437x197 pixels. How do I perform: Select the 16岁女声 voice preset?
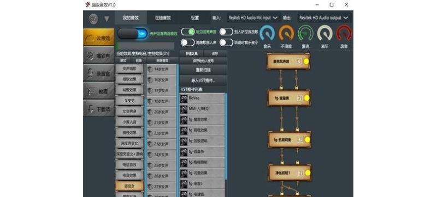tap(162, 80)
